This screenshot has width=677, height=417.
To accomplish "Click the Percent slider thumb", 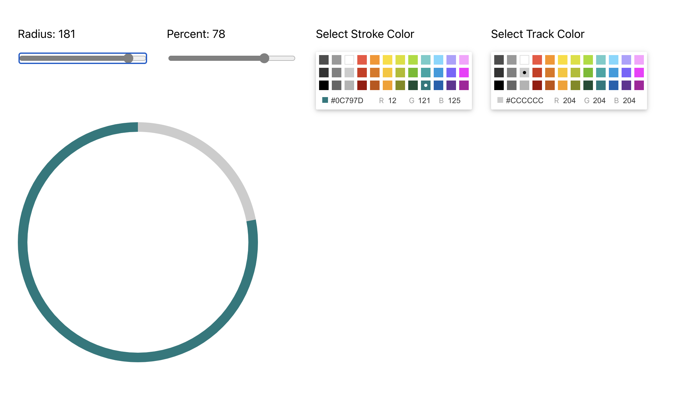I will (x=264, y=58).
